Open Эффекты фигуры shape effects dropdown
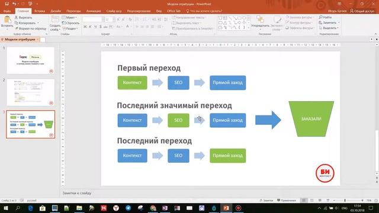379x213 pixels. (300, 28)
